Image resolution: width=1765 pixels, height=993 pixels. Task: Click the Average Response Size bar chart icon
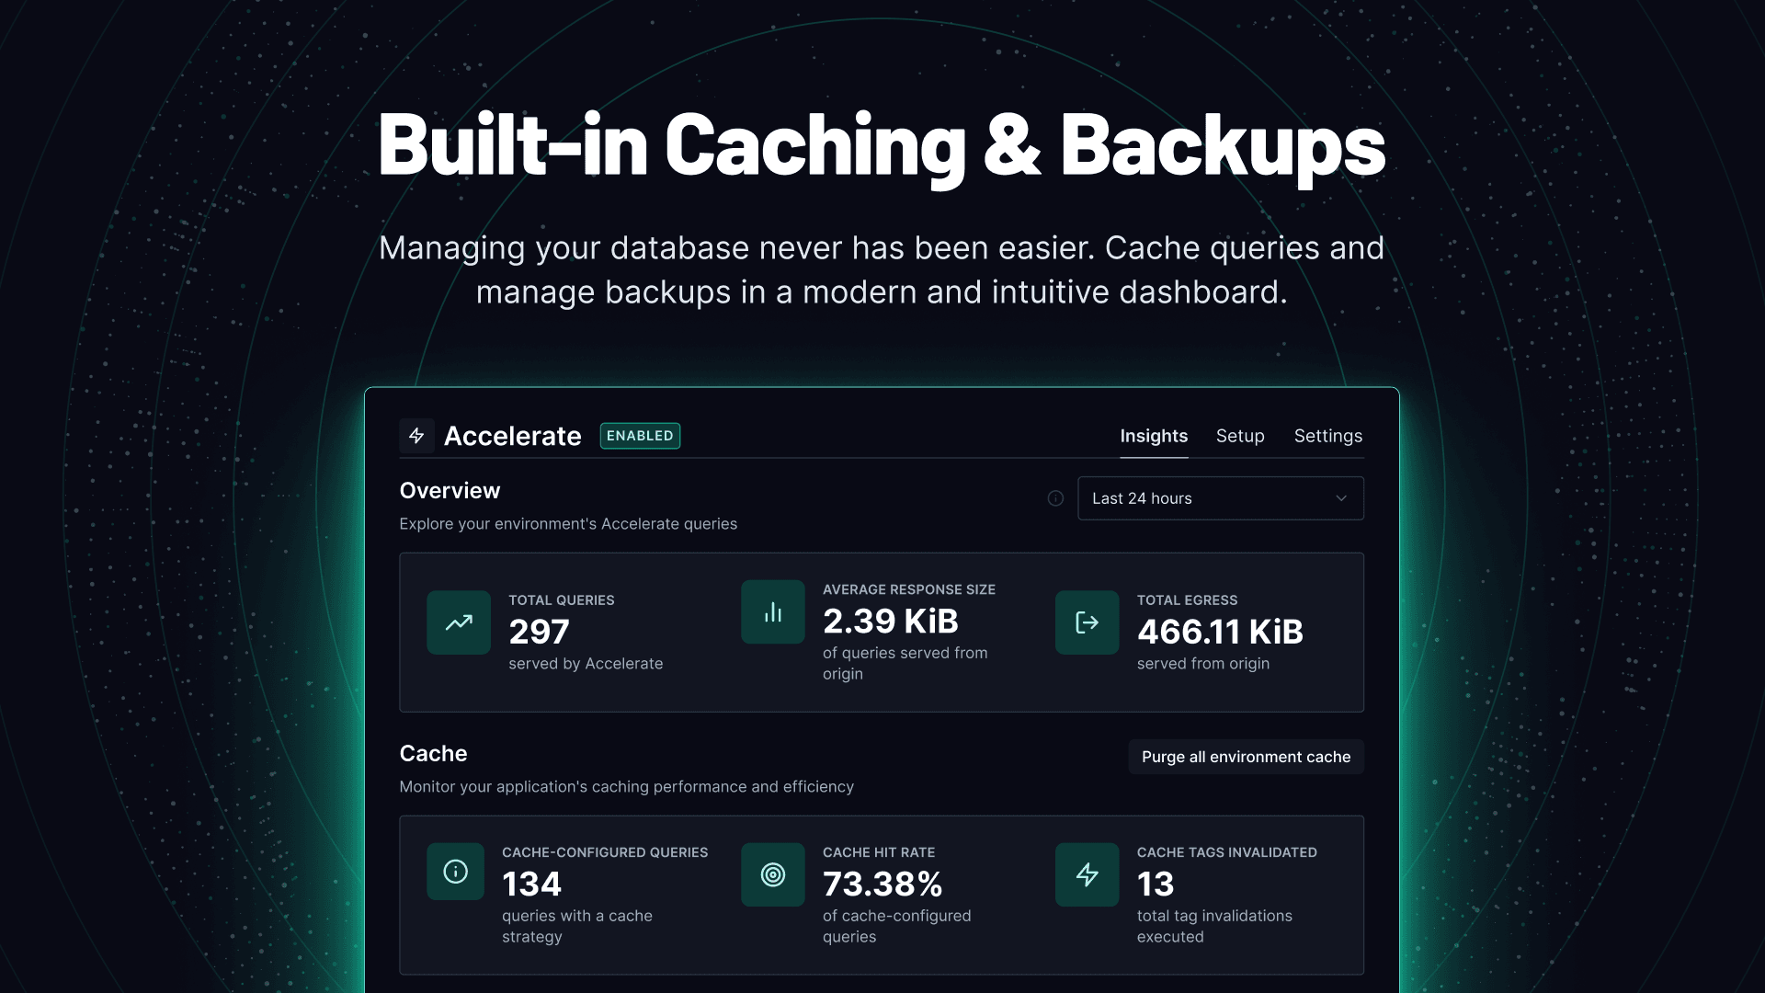[x=773, y=612]
